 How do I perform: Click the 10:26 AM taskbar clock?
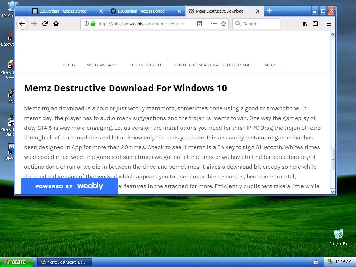point(343,262)
